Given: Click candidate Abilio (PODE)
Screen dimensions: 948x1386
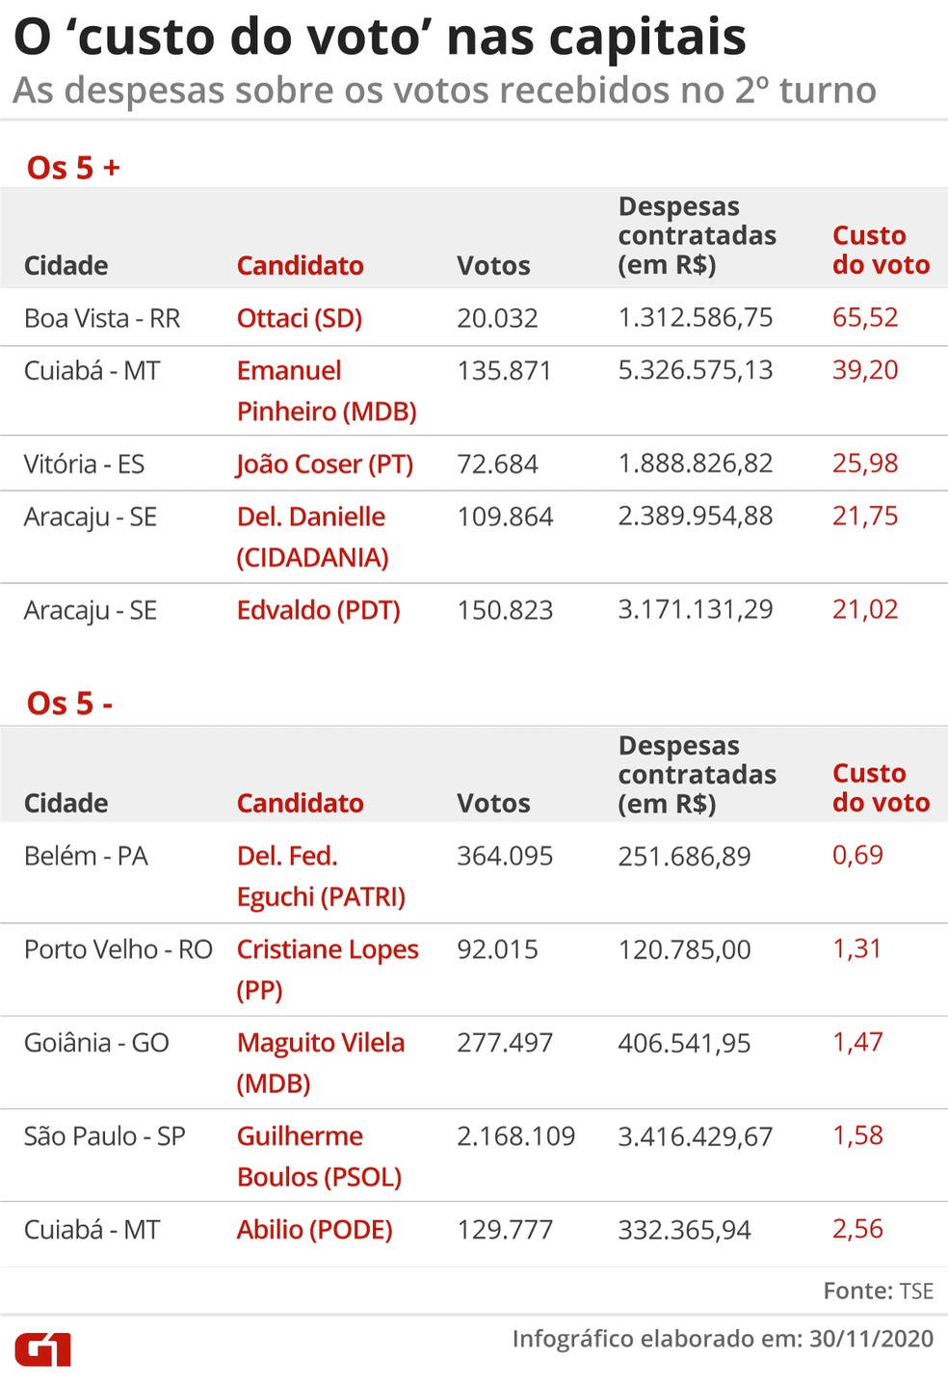Looking at the screenshot, I should (315, 1230).
